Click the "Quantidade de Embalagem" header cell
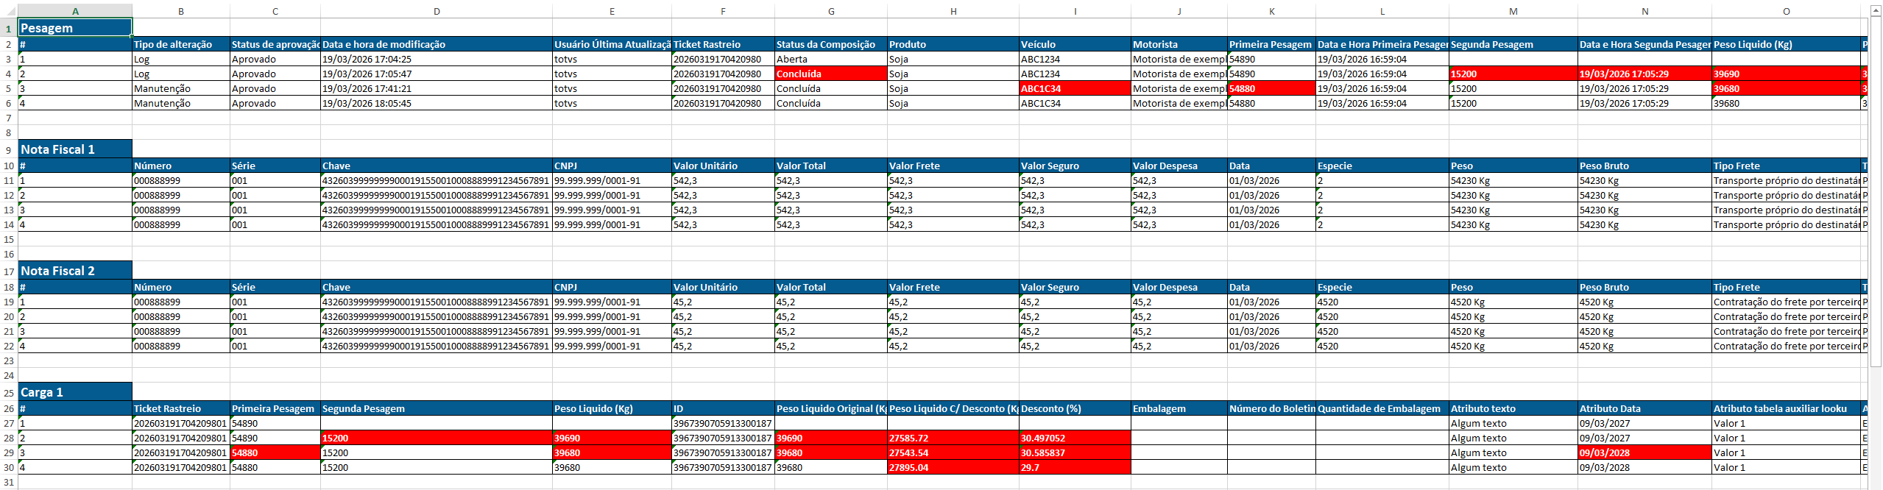This screenshot has height=490, width=1883. pos(1382,408)
